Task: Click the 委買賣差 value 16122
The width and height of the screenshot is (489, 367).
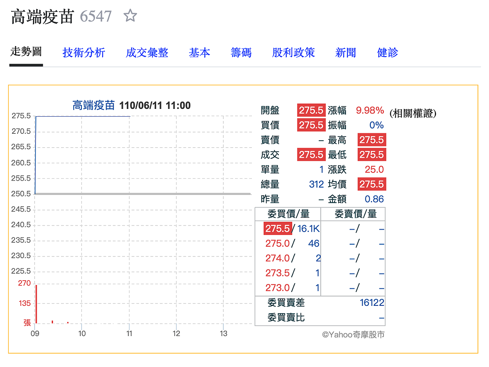Action: click(372, 303)
